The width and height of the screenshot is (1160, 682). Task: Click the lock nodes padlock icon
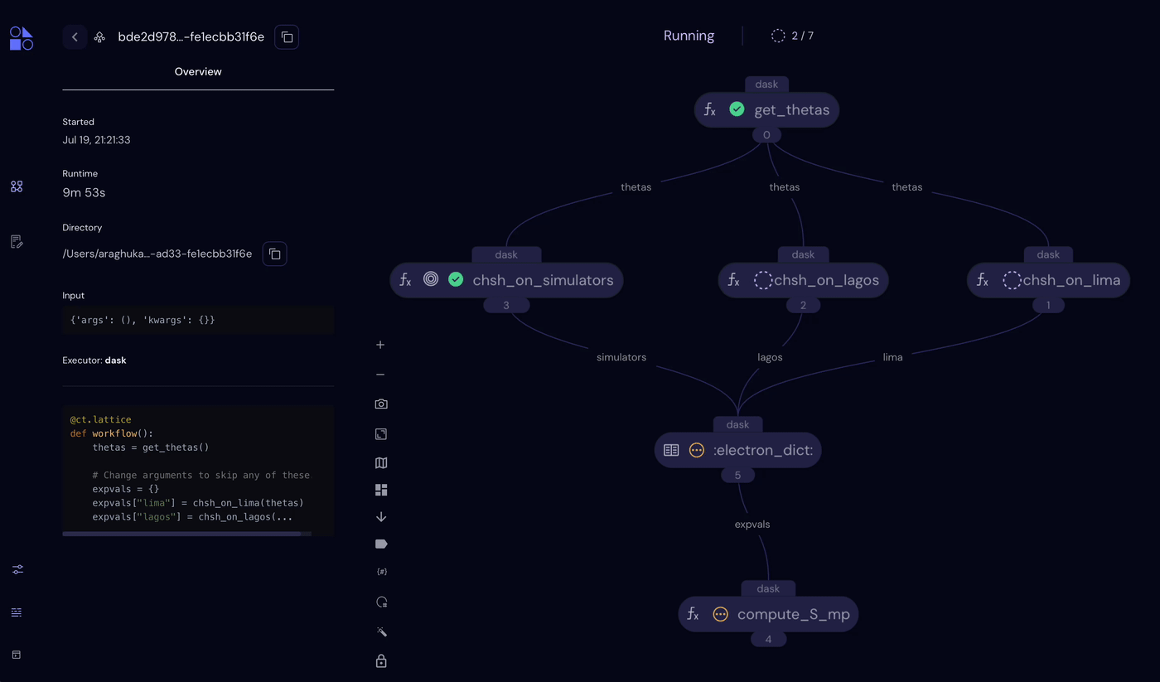click(x=381, y=661)
